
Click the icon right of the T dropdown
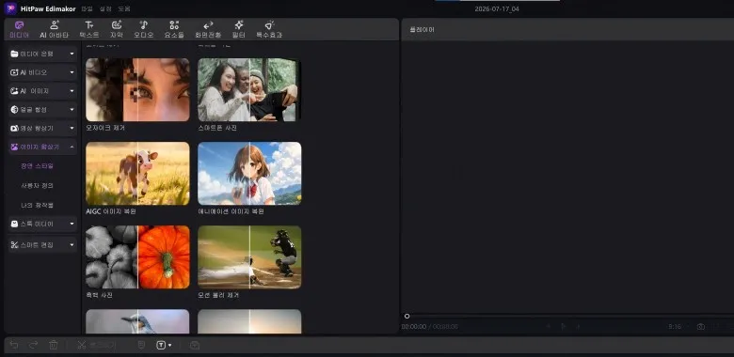[195, 345]
